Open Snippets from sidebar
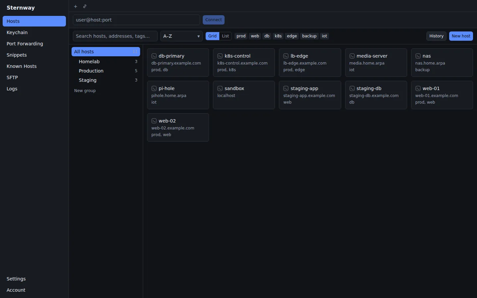477x298 pixels. point(34,55)
